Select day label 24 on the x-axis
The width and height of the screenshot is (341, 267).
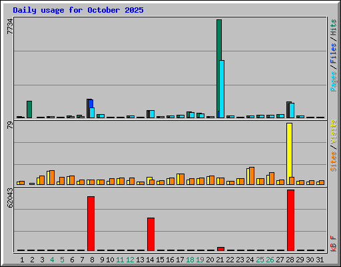coord(250,260)
